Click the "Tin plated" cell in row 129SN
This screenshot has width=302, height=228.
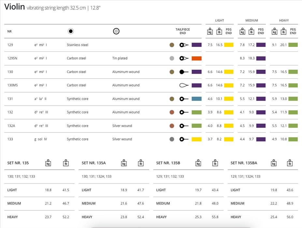coord(120,58)
